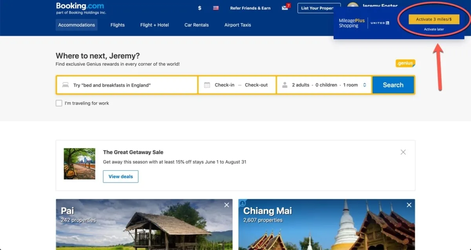Viewport: 471px width, 250px height.
Task: Open the Check-out date picker
Action: click(257, 85)
